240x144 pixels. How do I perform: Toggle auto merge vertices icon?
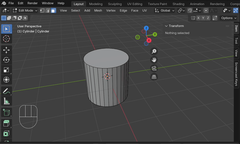[215, 18]
